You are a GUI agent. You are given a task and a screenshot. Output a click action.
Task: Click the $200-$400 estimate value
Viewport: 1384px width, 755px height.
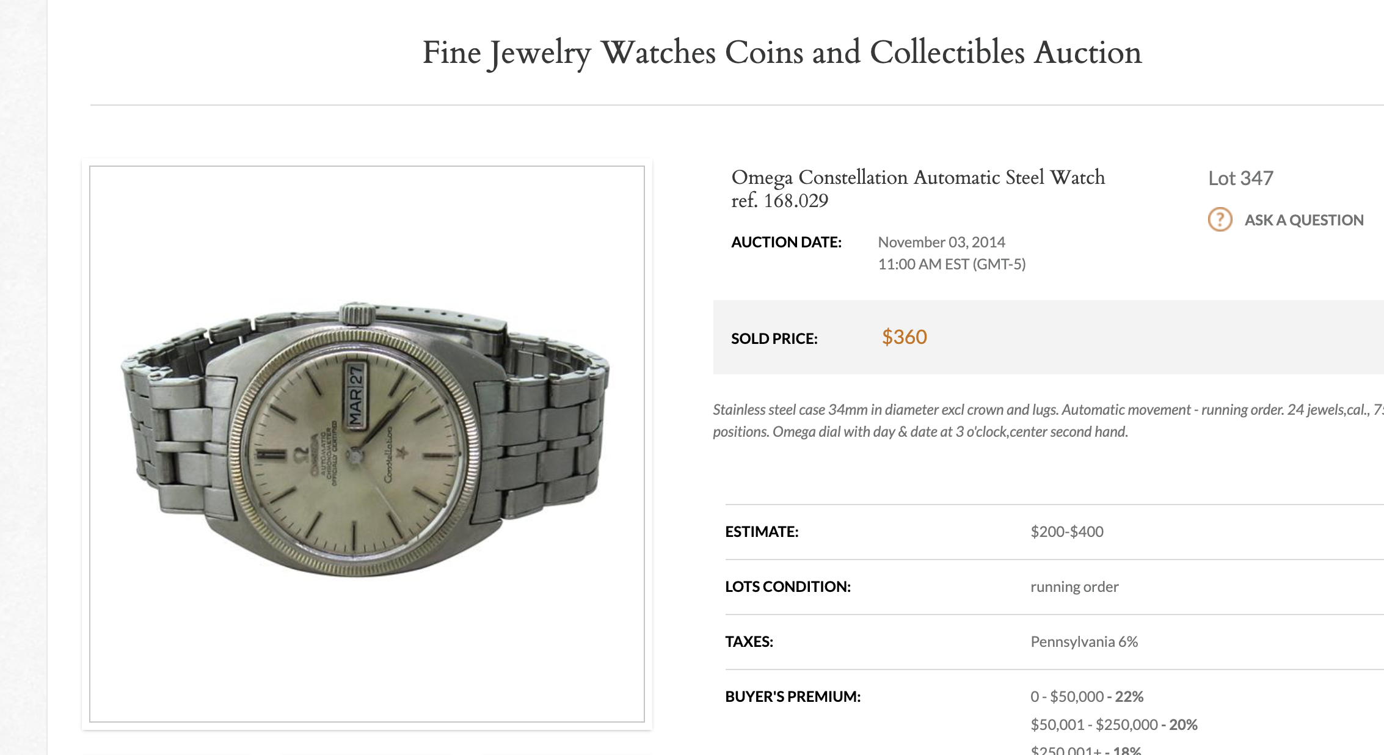1066,531
